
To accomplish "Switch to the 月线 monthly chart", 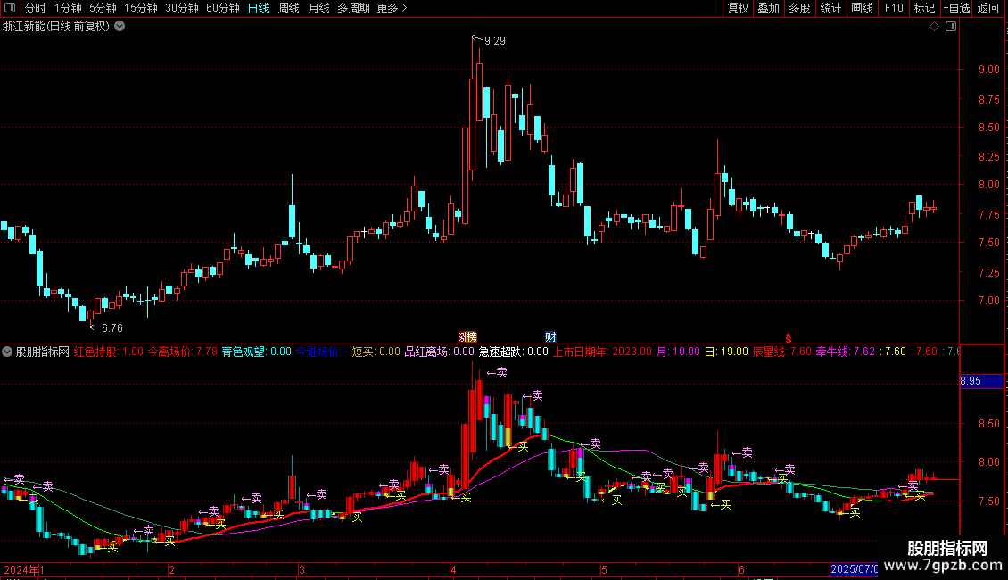I will coord(318,8).
